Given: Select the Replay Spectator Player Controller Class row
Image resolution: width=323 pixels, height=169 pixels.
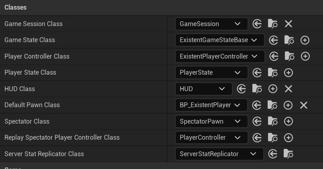Looking at the screenshot, I should [x=62, y=138].
